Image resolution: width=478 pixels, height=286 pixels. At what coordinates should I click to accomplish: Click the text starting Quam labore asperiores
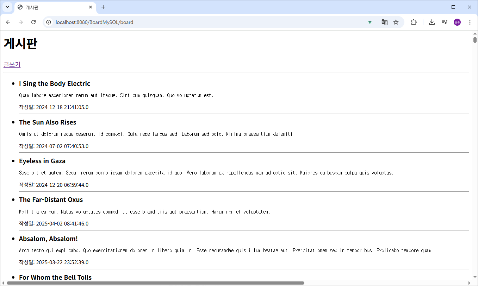coord(116,95)
